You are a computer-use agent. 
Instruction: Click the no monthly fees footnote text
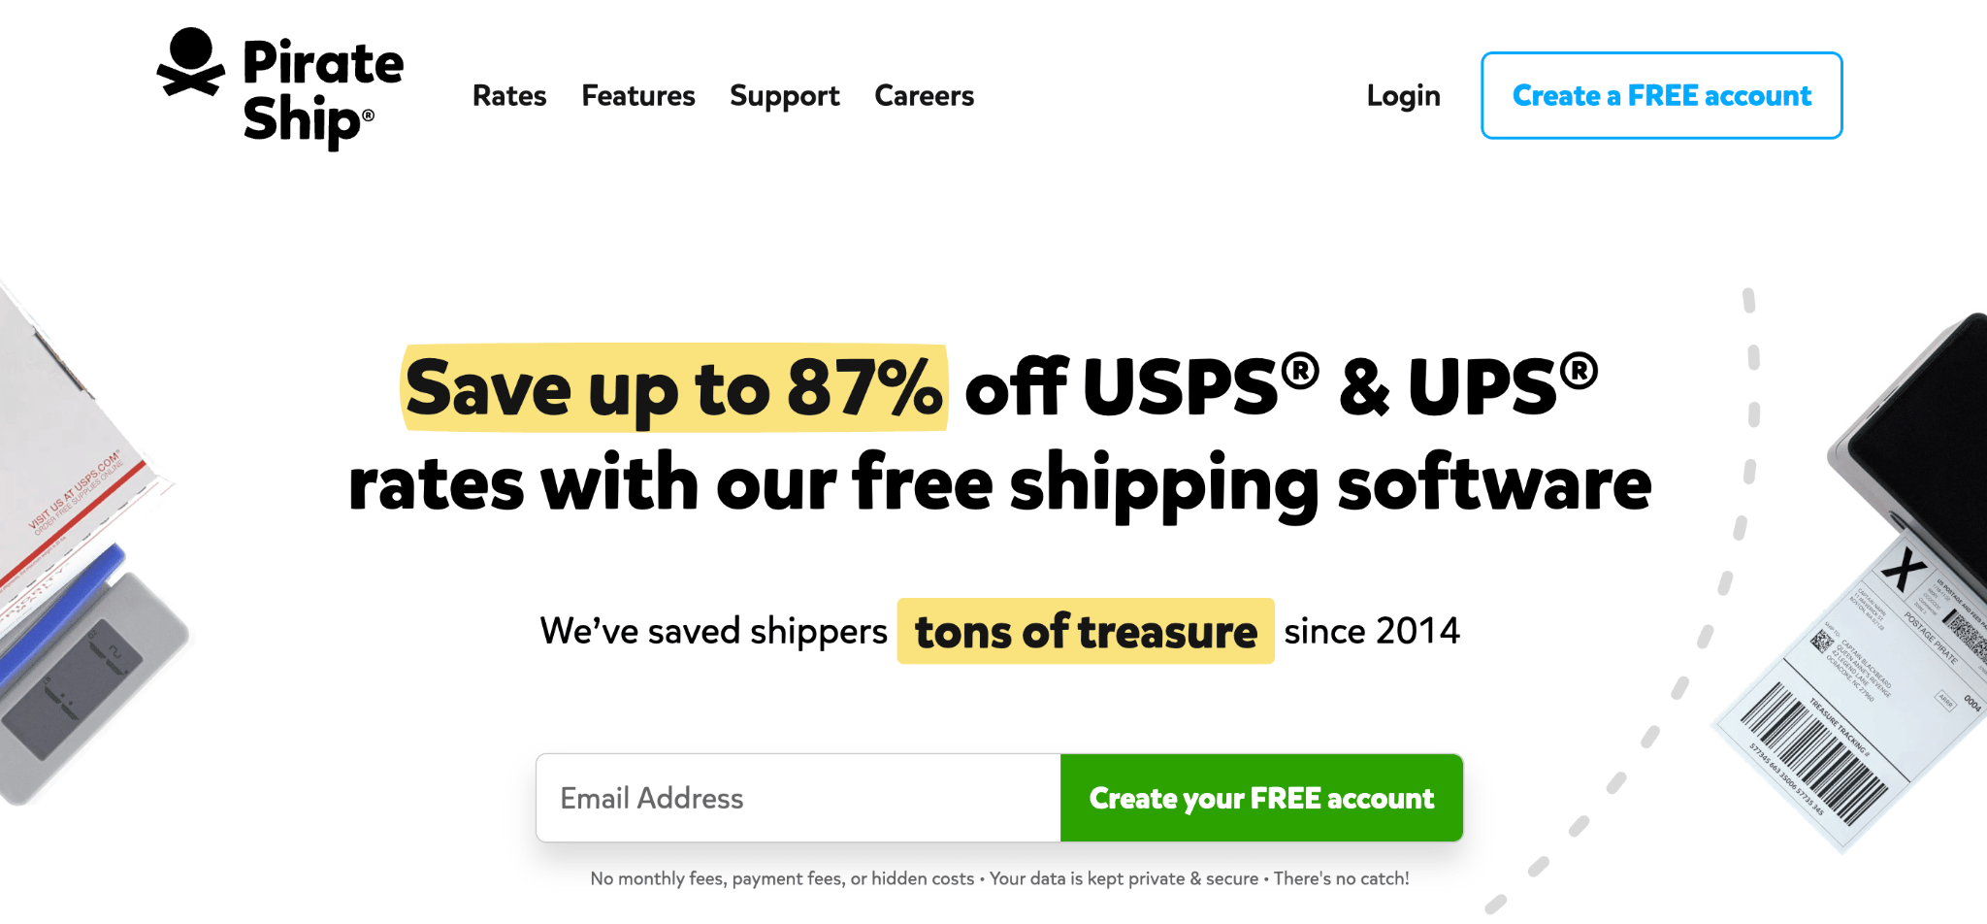[x=999, y=877]
